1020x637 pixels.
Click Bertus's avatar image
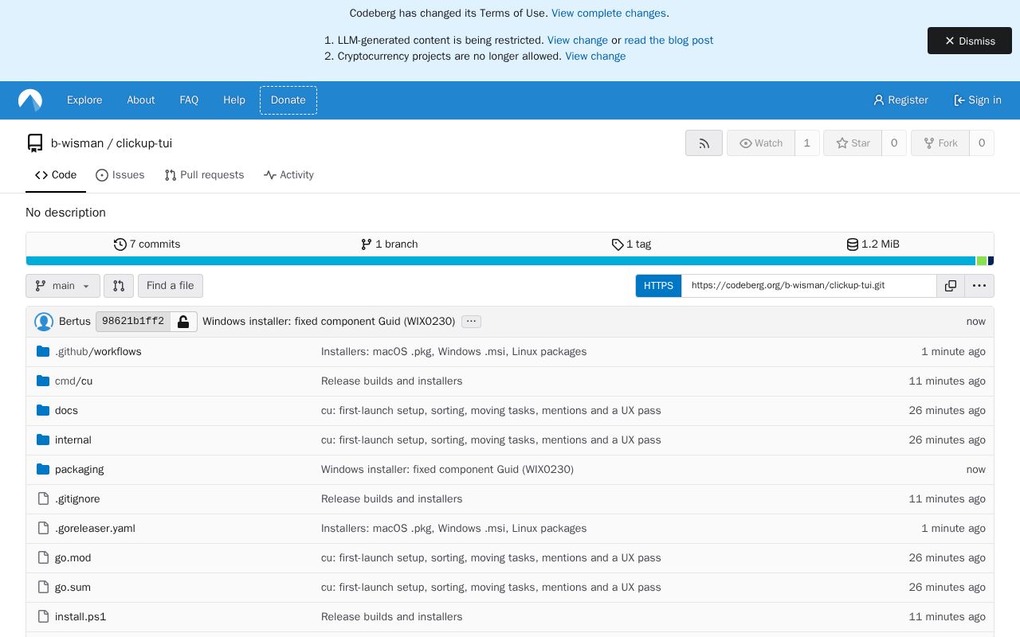tap(44, 322)
